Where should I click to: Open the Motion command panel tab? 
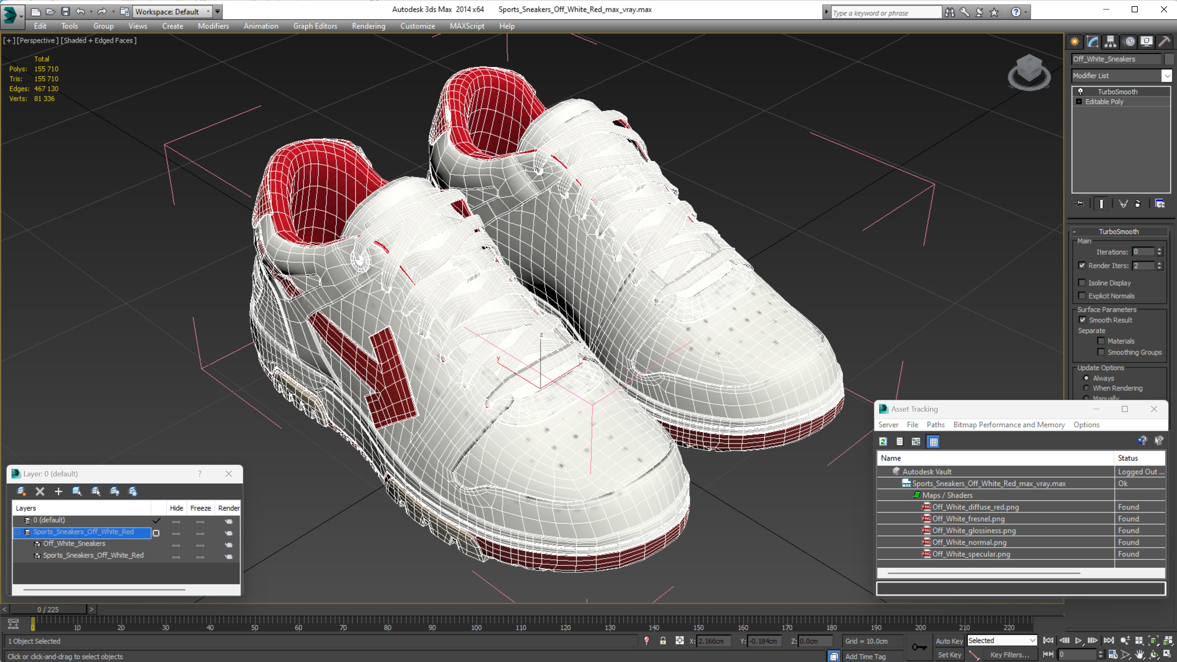coord(1129,42)
